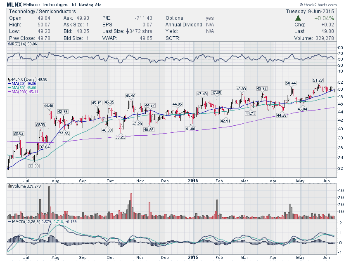Click the 47.85 price annotation
The width and height of the screenshot is (351, 261).
[x=216, y=92]
